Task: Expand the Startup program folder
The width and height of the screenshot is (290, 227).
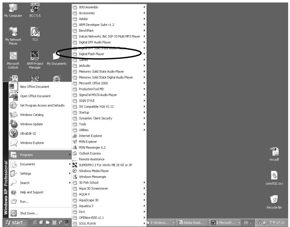Action: pos(109,113)
